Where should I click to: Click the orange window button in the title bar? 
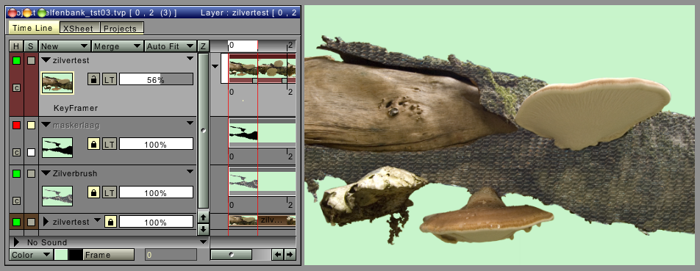(x=27, y=13)
